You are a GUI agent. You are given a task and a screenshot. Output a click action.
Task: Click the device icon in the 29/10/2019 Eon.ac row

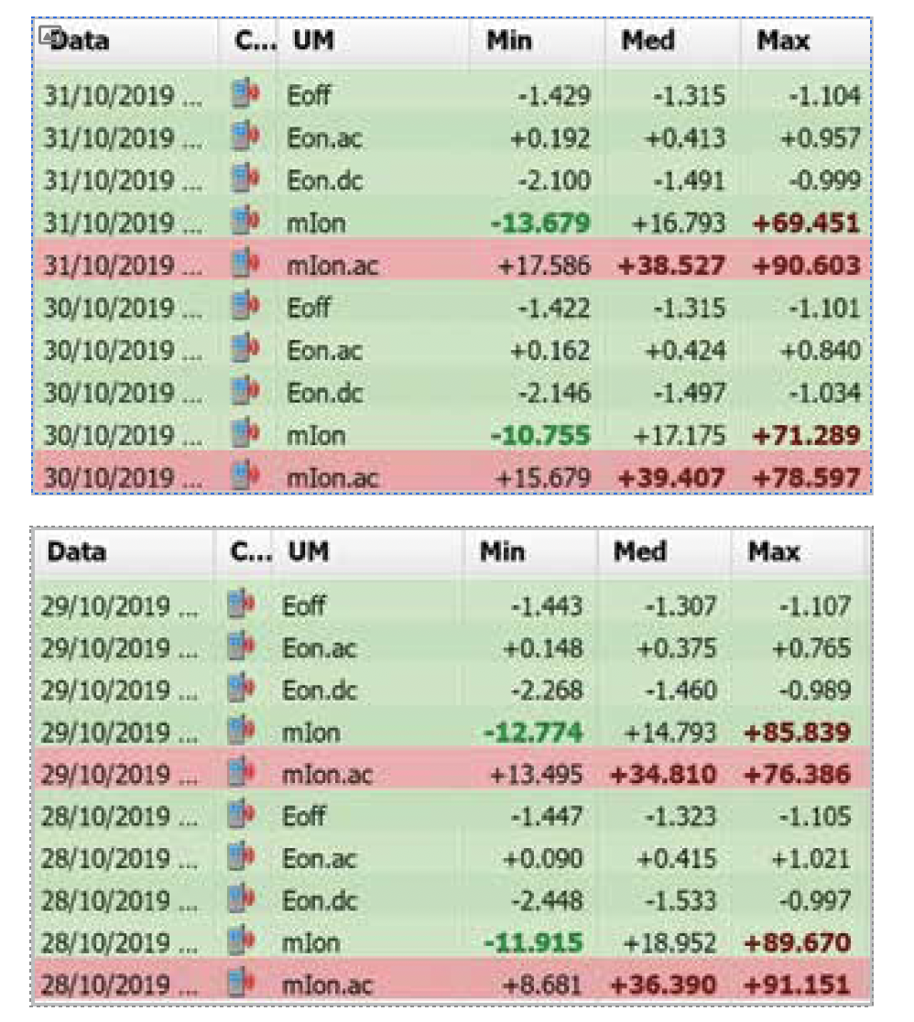tap(240, 648)
